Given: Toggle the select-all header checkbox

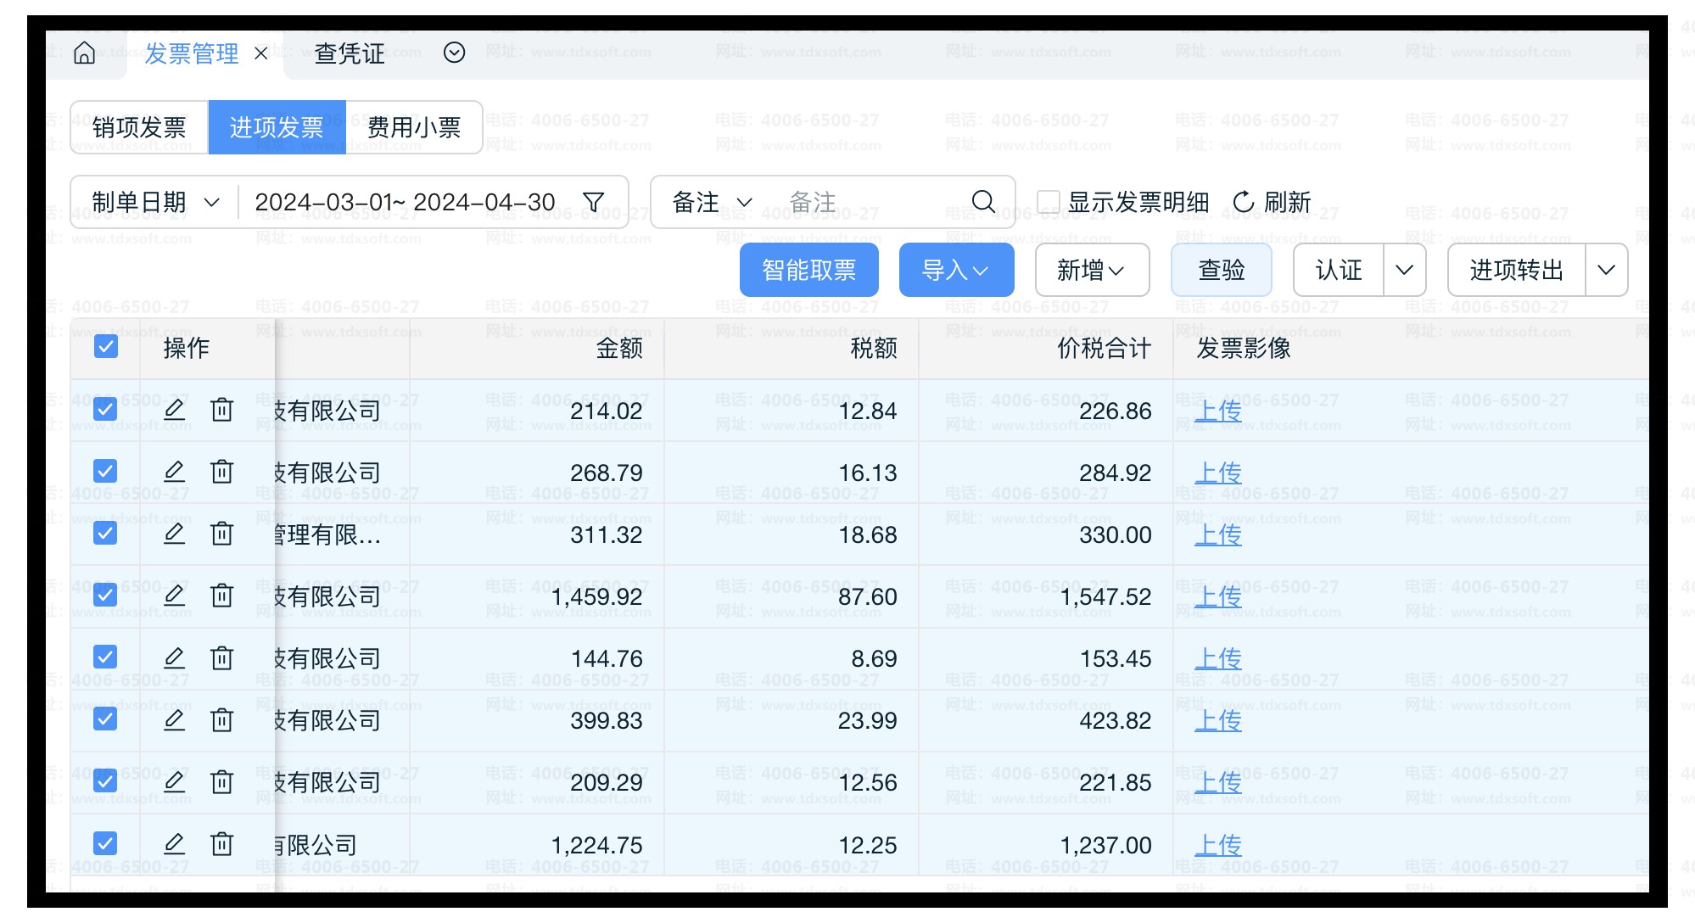Looking at the screenshot, I should click(106, 347).
